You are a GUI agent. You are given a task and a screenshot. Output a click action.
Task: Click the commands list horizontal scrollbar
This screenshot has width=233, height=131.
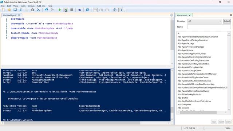click(x=198, y=112)
